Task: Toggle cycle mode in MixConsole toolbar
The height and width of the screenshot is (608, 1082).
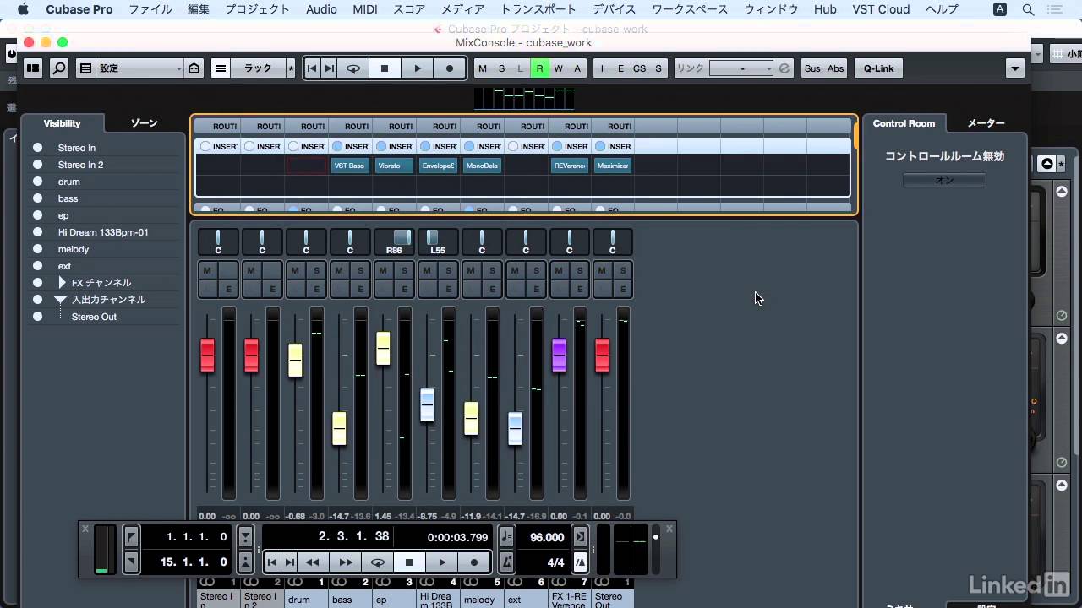Action: click(353, 68)
